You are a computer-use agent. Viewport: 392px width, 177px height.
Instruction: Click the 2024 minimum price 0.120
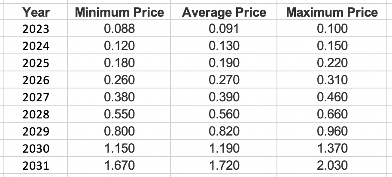click(x=119, y=46)
